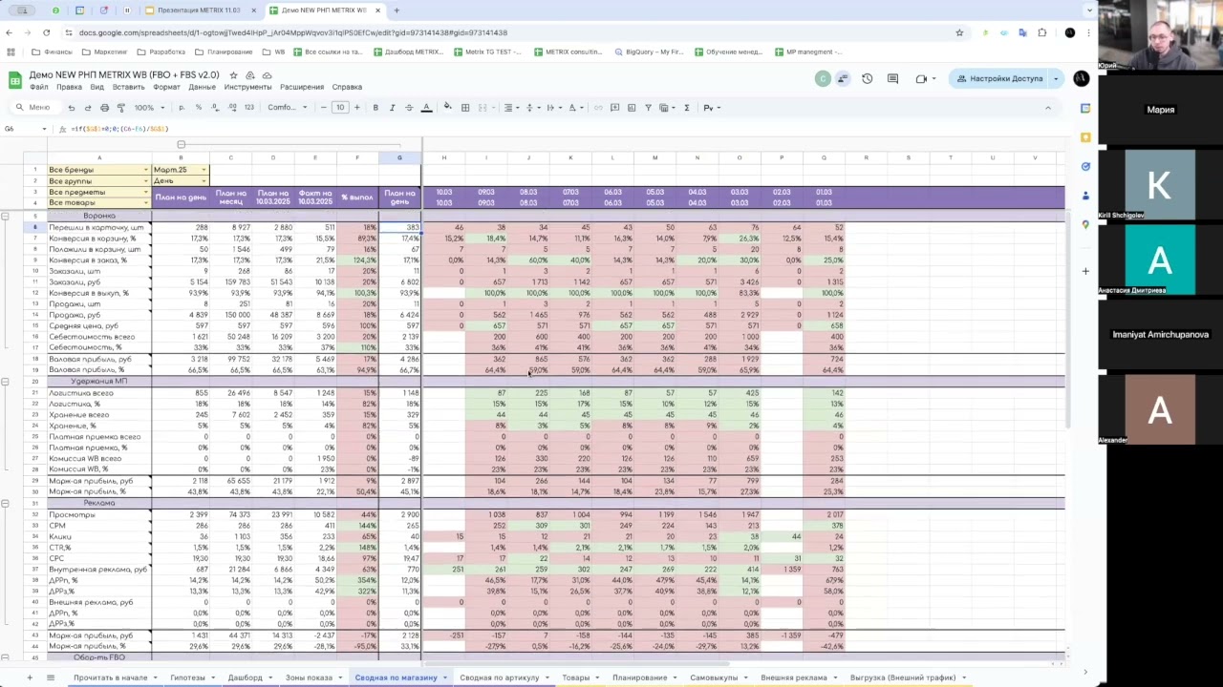Image resolution: width=1223 pixels, height=687 pixels.
Task: Open the Все предметы filter dropdown
Action: (146, 192)
